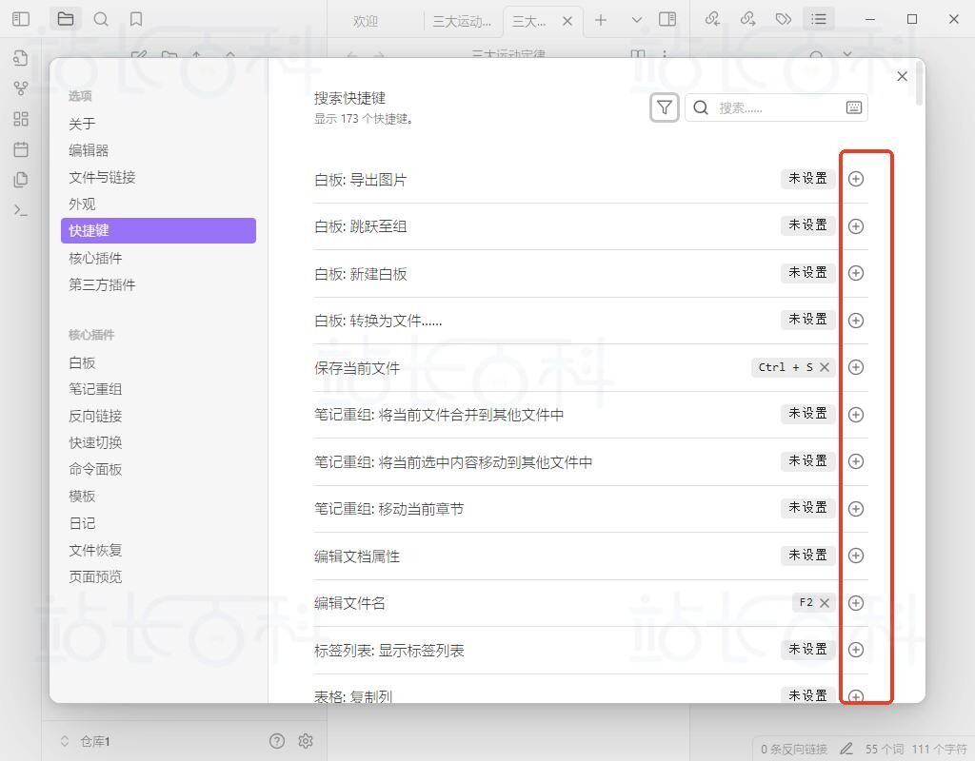Click keyboard icon in hotkey search box

click(x=854, y=107)
